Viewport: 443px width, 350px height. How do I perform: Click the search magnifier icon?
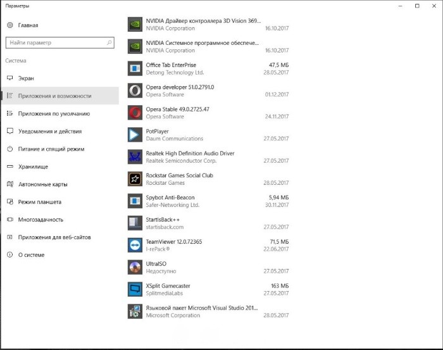pos(109,42)
